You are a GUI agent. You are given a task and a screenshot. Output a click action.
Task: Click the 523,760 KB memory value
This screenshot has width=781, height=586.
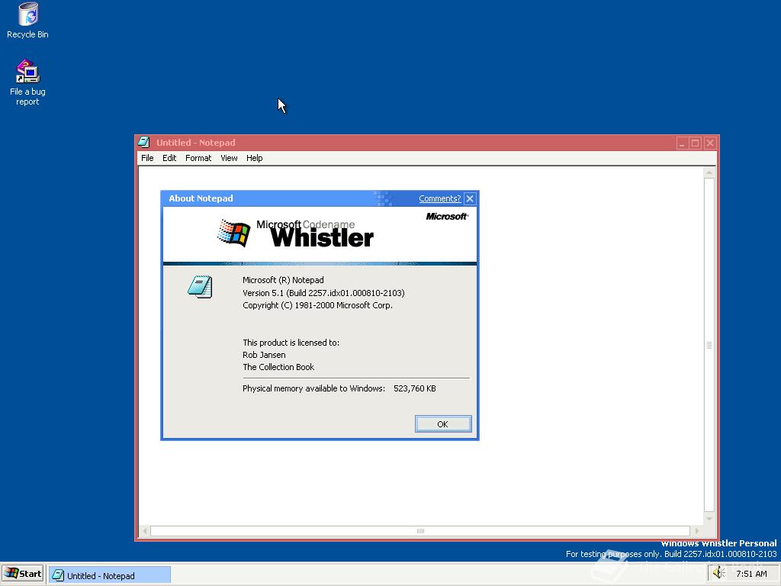pos(414,388)
